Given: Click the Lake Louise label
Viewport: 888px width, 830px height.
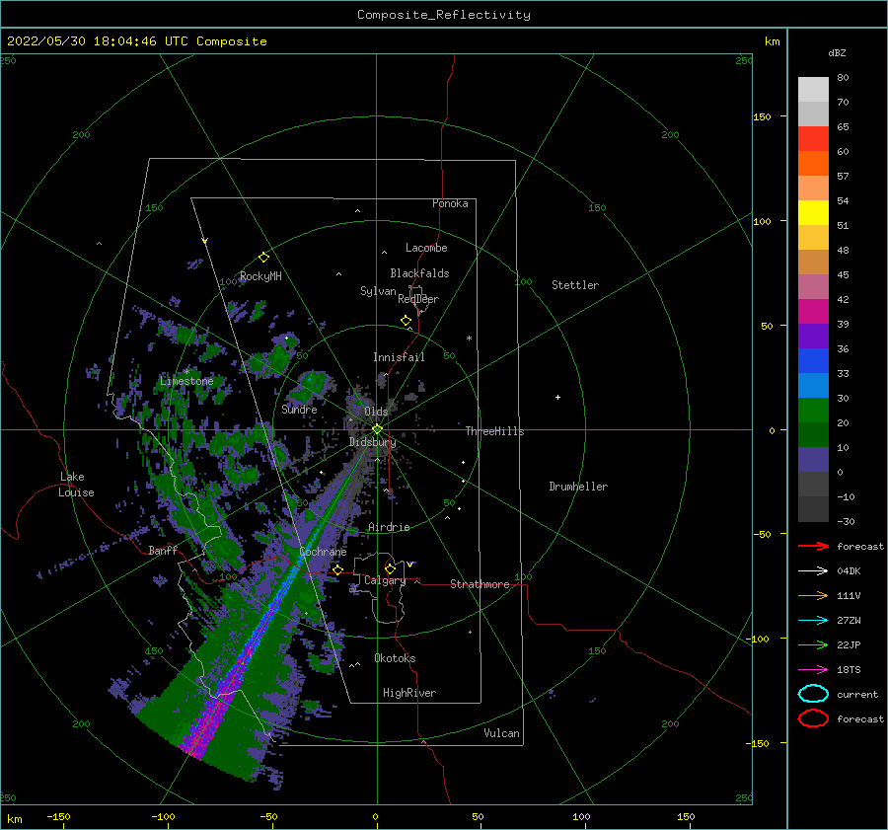Looking at the screenshot, I should [76, 485].
